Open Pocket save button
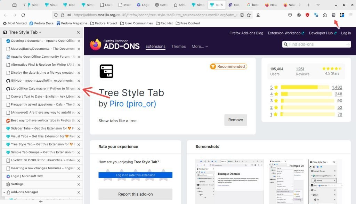 pyautogui.click(x=290, y=15)
